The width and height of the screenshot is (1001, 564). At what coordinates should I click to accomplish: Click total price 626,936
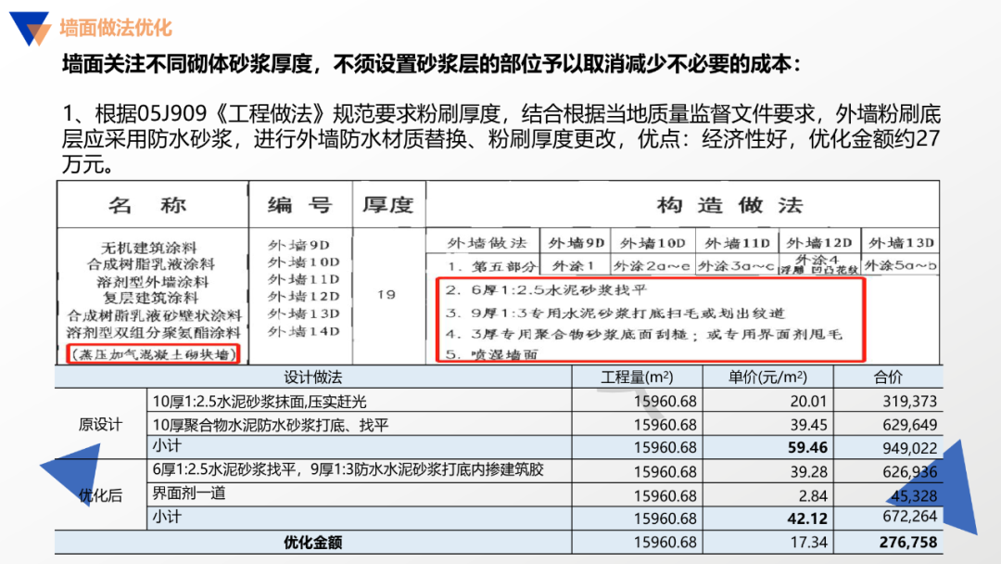pos(910,472)
